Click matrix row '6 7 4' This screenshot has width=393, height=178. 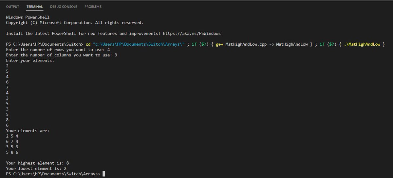point(12,141)
